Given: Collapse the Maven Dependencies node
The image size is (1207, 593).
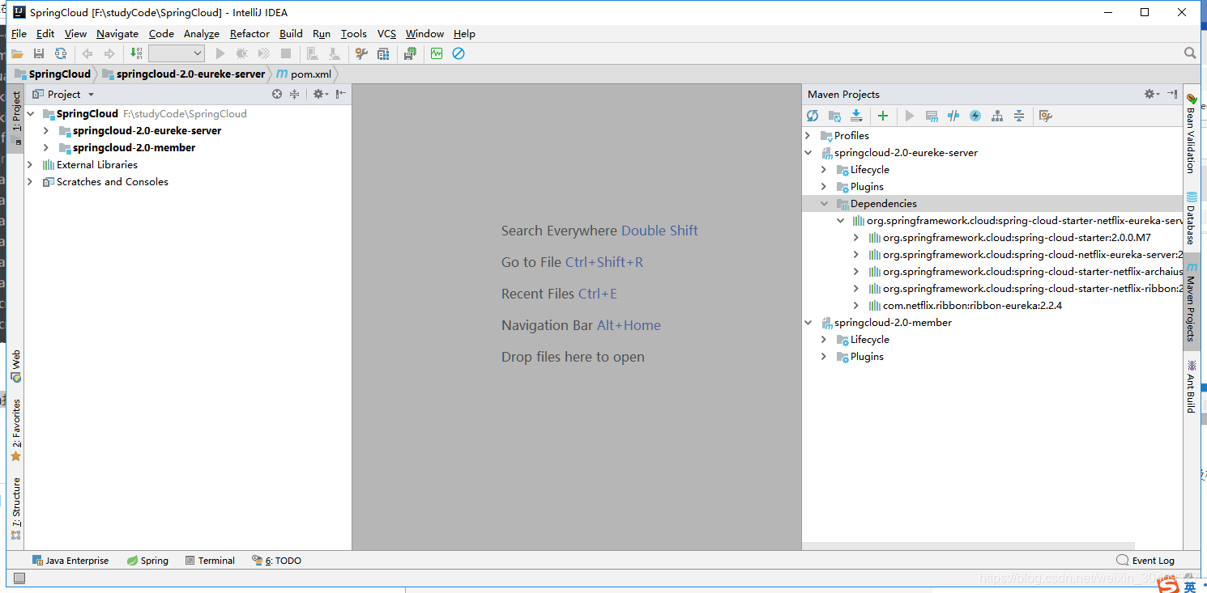Looking at the screenshot, I should [x=824, y=204].
